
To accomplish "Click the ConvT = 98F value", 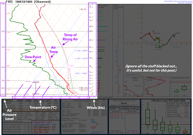I will click(40, 117).
